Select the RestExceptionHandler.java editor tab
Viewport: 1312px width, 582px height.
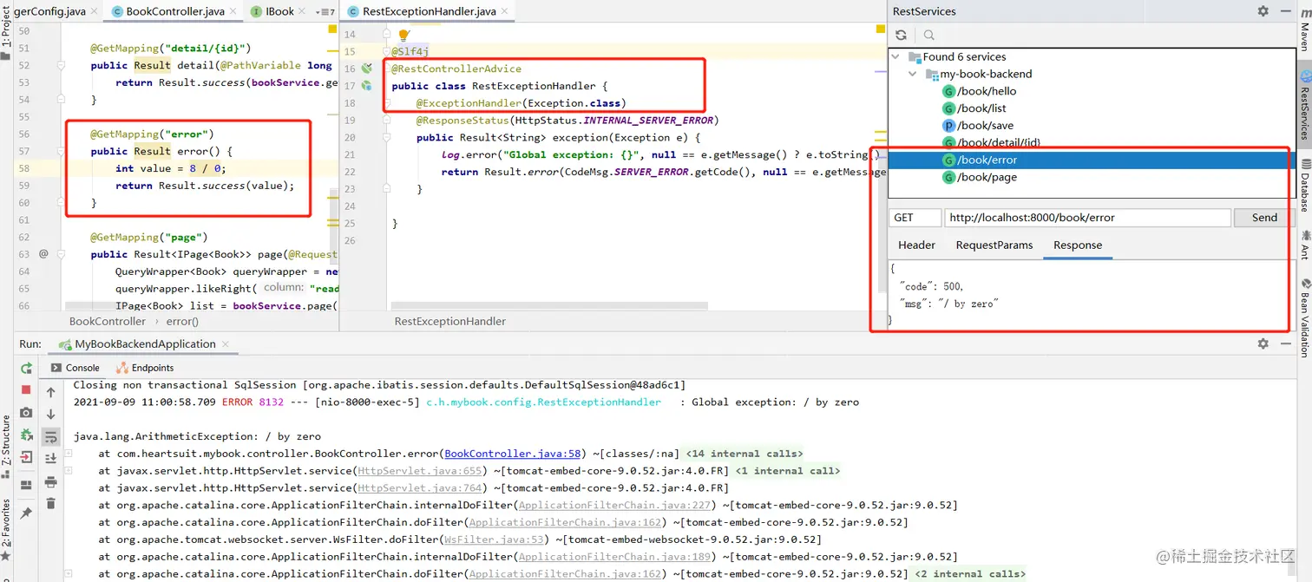point(429,11)
